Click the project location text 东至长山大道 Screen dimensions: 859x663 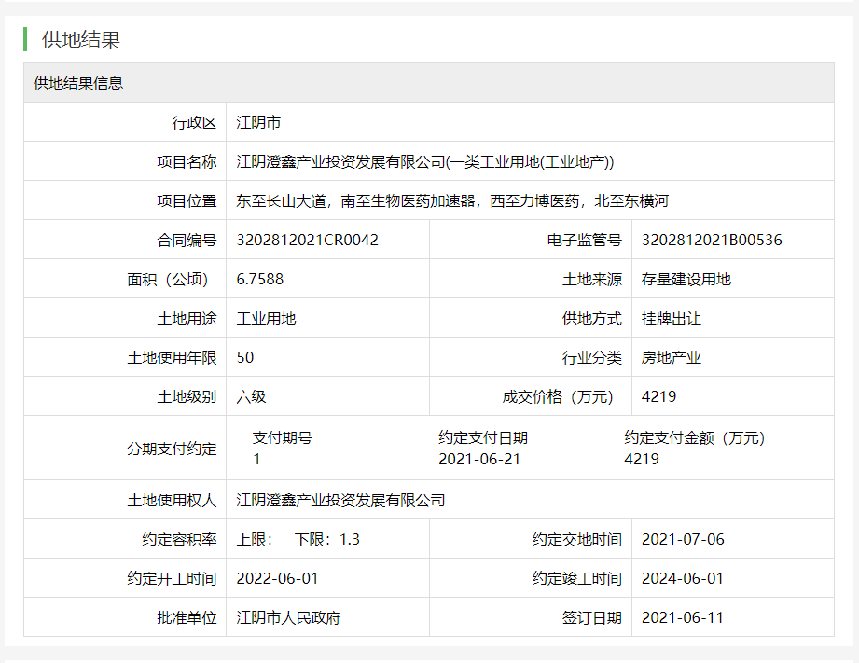[x=284, y=200]
